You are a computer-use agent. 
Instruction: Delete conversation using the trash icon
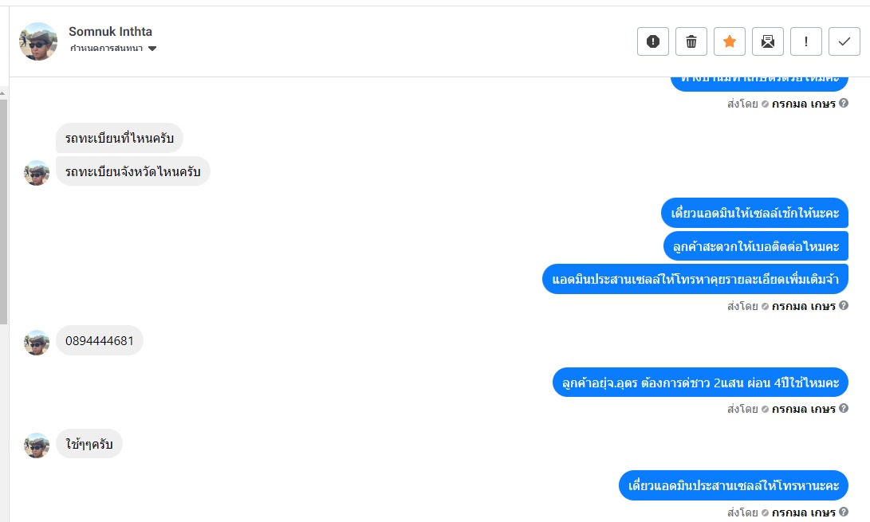691,41
